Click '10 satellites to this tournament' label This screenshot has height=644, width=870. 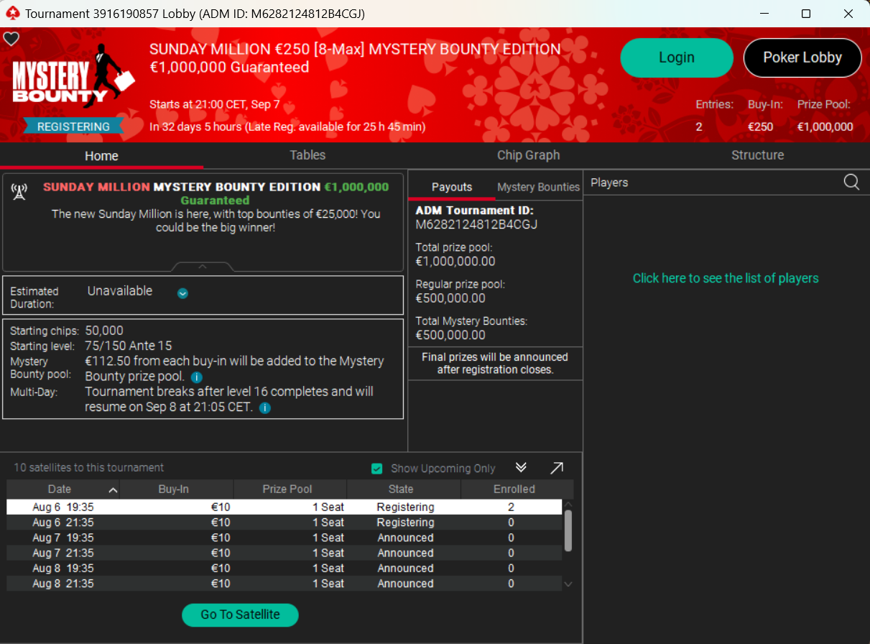tap(89, 468)
